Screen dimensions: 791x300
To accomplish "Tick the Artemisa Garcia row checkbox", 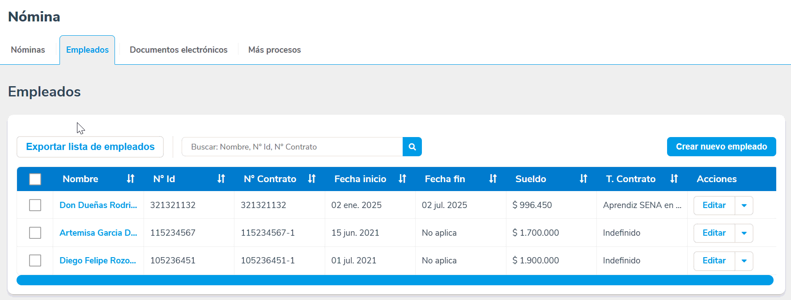I will 35,233.
